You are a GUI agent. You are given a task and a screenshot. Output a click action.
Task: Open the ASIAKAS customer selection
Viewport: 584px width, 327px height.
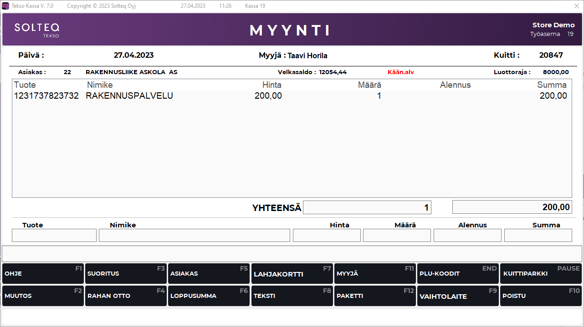point(209,274)
